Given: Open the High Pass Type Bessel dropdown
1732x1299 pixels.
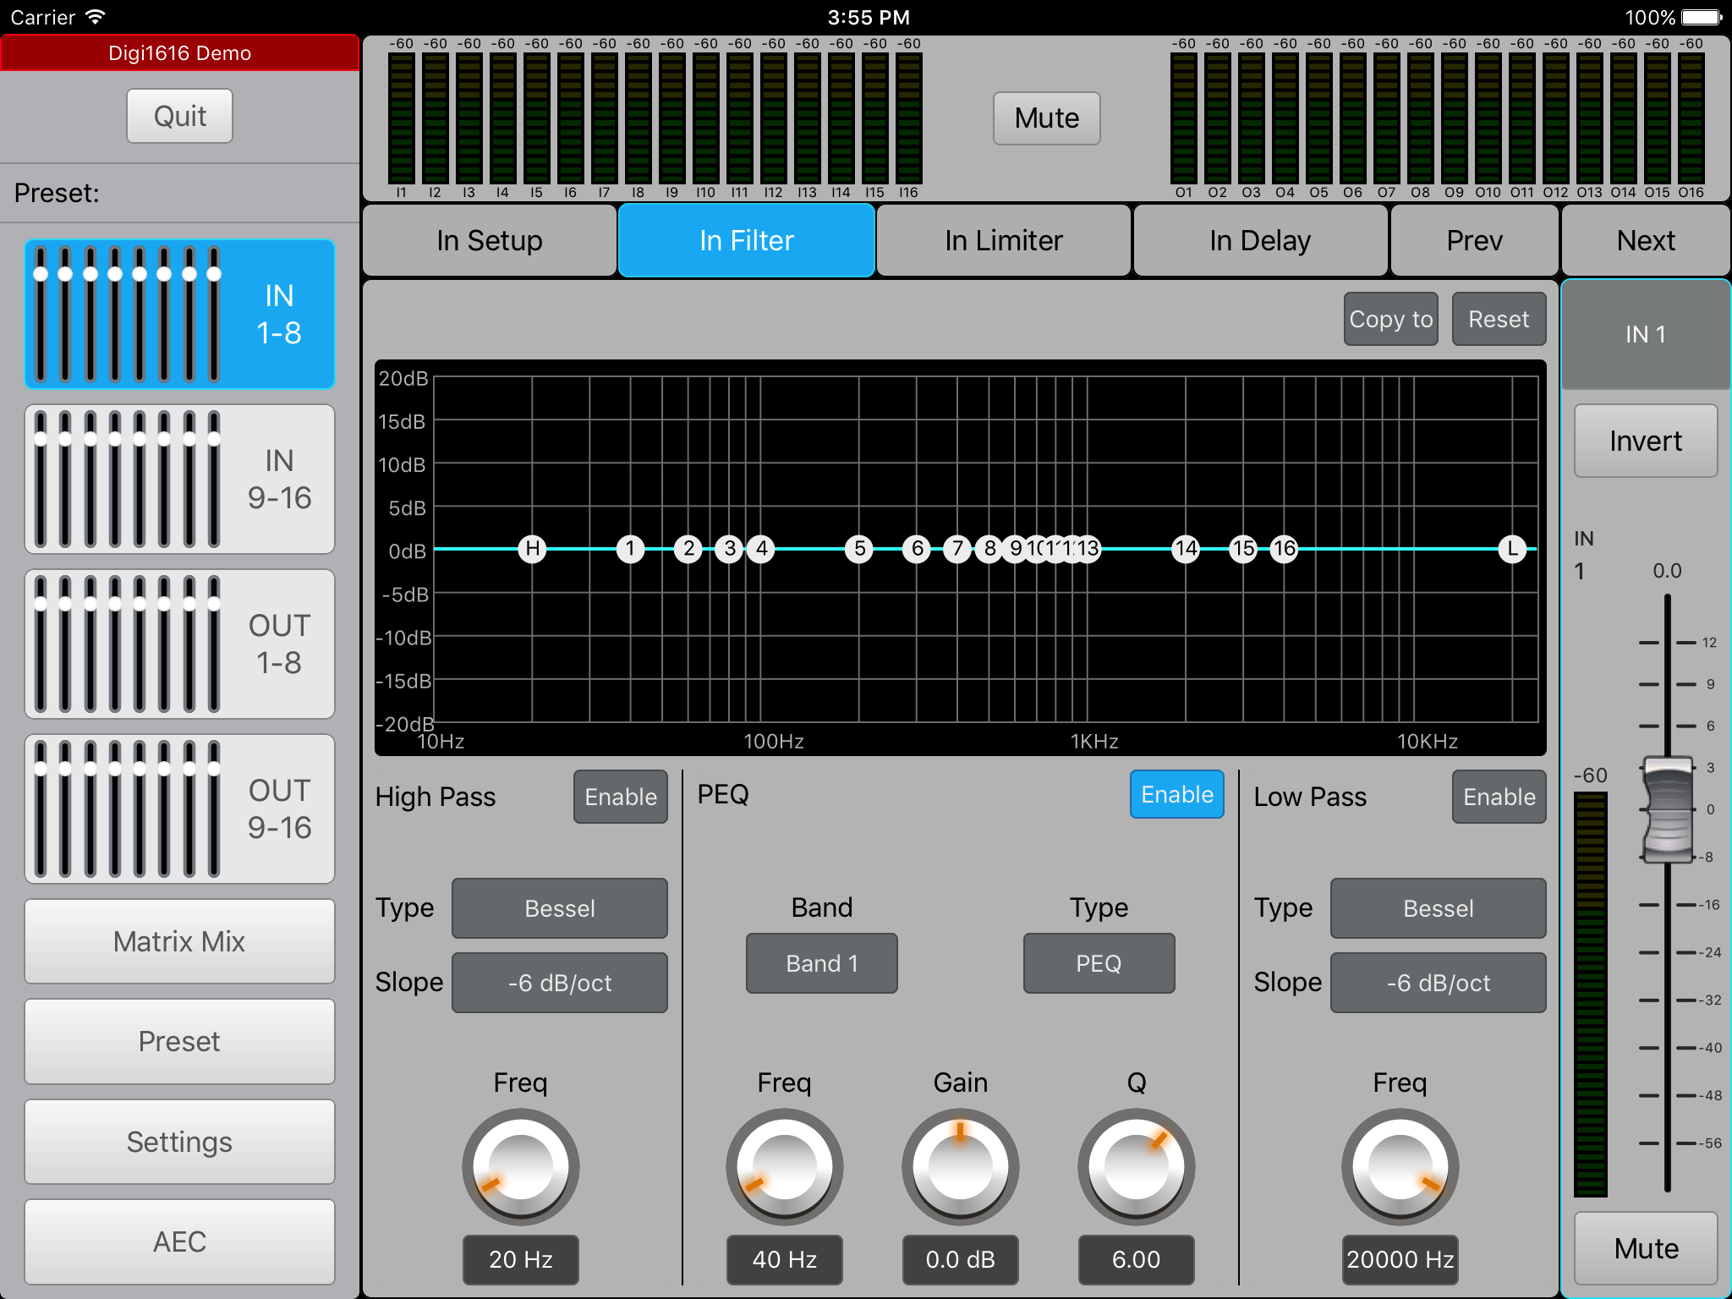Looking at the screenshot, I should pos(560,908).
